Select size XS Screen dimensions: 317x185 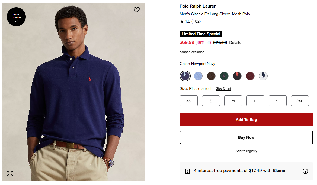coord(189,101)
